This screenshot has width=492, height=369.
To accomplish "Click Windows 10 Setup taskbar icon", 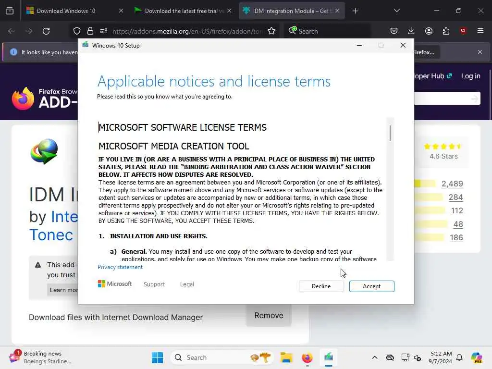I will (329, 357).
